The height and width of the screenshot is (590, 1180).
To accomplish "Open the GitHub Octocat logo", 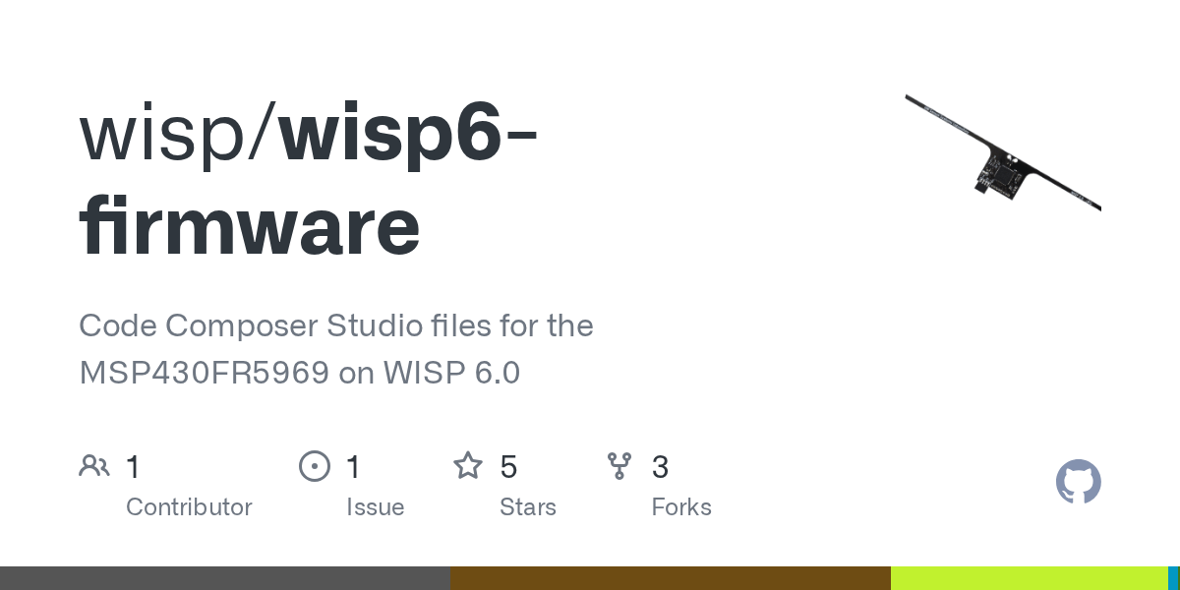I will pos(1078,482).
